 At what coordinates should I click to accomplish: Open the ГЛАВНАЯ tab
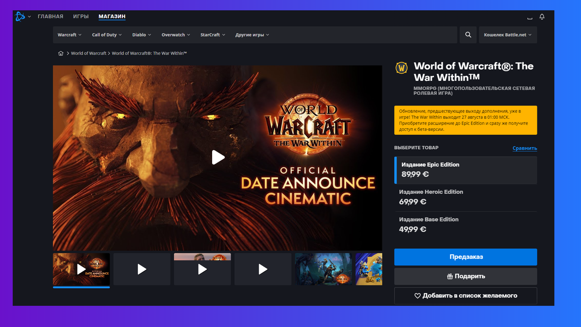(50, 16)
